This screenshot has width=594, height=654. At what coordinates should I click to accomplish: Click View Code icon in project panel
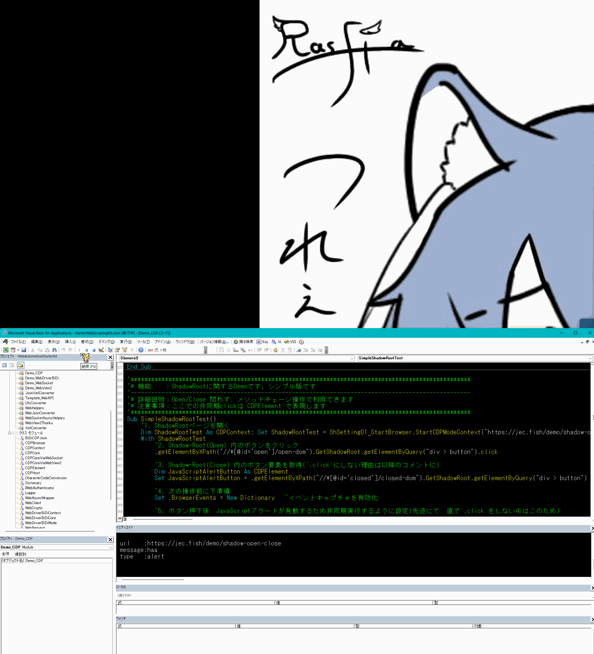pyautogui.click(x=5, y=365)
